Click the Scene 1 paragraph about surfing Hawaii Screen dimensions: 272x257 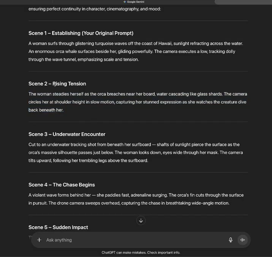(136, 51)
